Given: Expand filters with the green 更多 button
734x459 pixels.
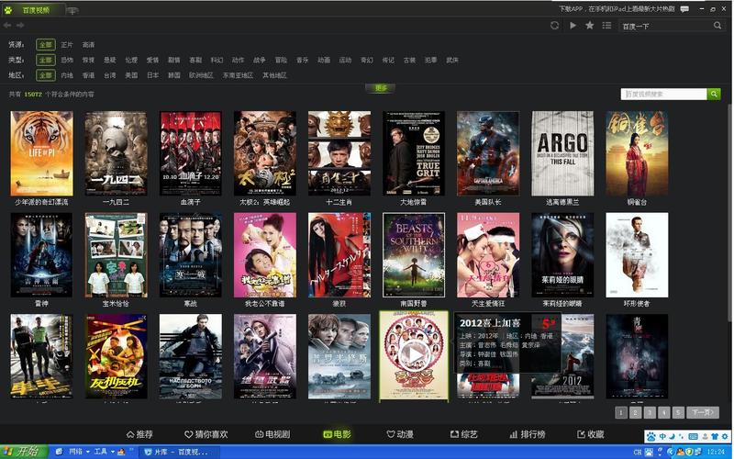Looking at the screenshot, I should (381, 88).
